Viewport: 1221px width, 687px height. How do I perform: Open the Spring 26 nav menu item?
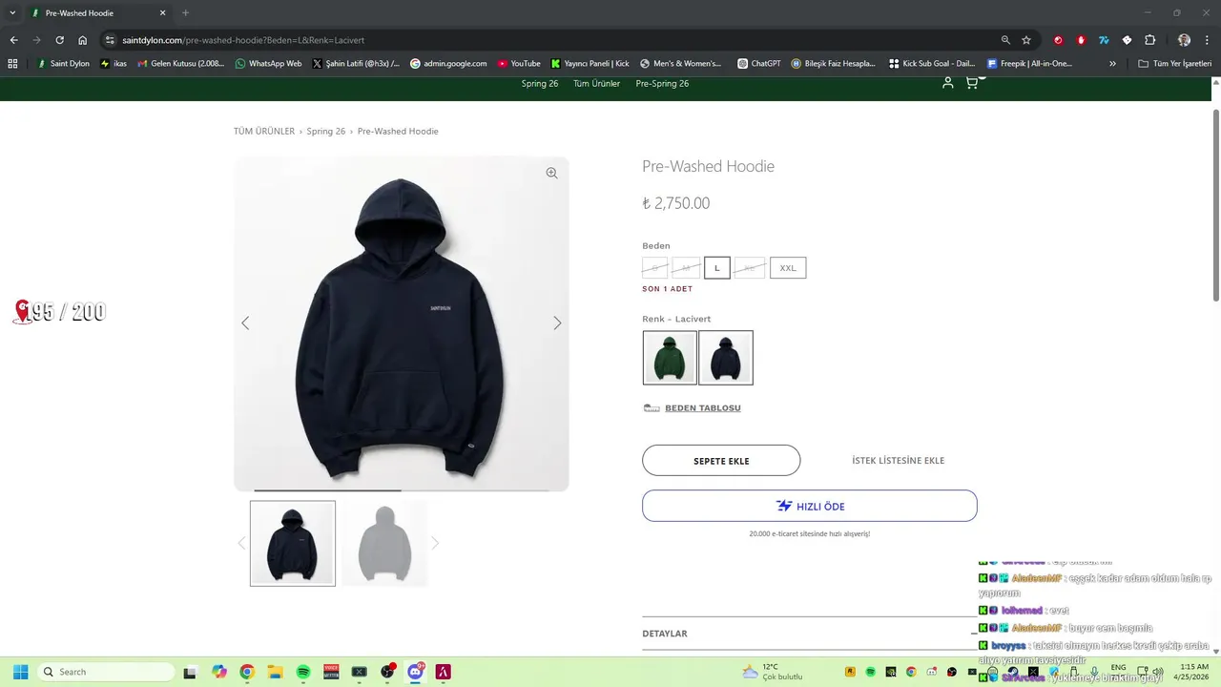point(540,83)
